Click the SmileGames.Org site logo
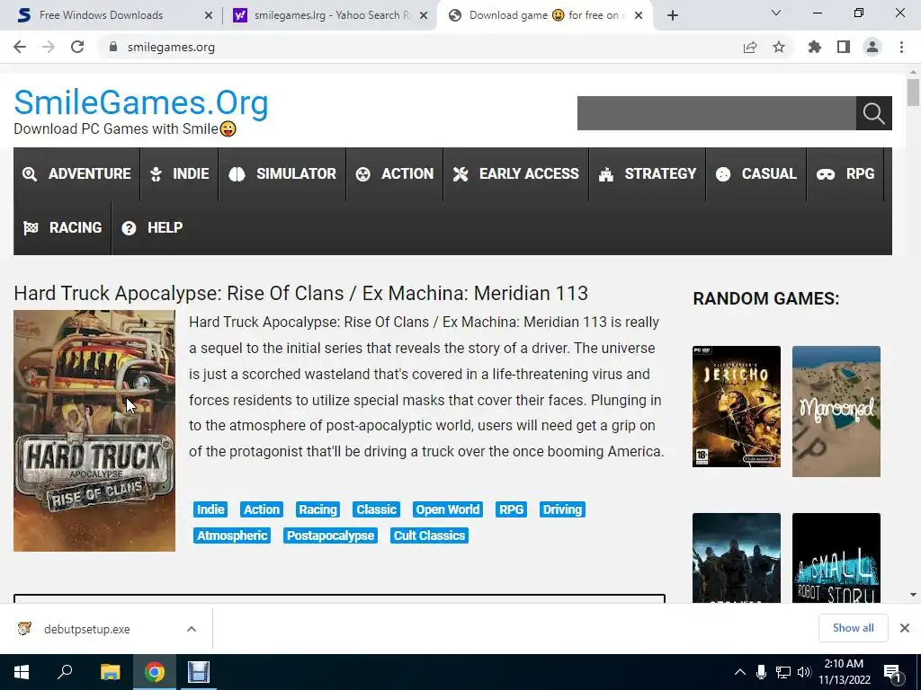This screenshot has width=921, height=690. coord(141,102)
